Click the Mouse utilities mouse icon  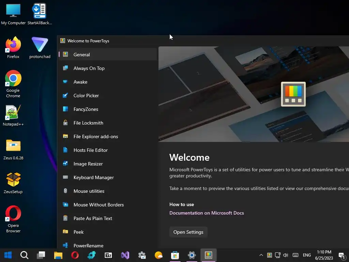tap(65, 191)
